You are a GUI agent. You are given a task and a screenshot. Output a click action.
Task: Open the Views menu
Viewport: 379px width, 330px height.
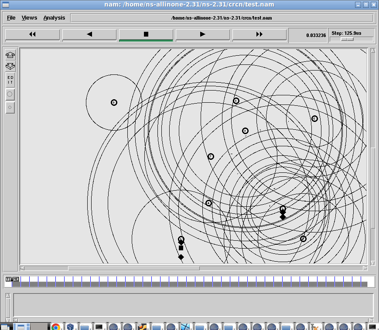29,18
